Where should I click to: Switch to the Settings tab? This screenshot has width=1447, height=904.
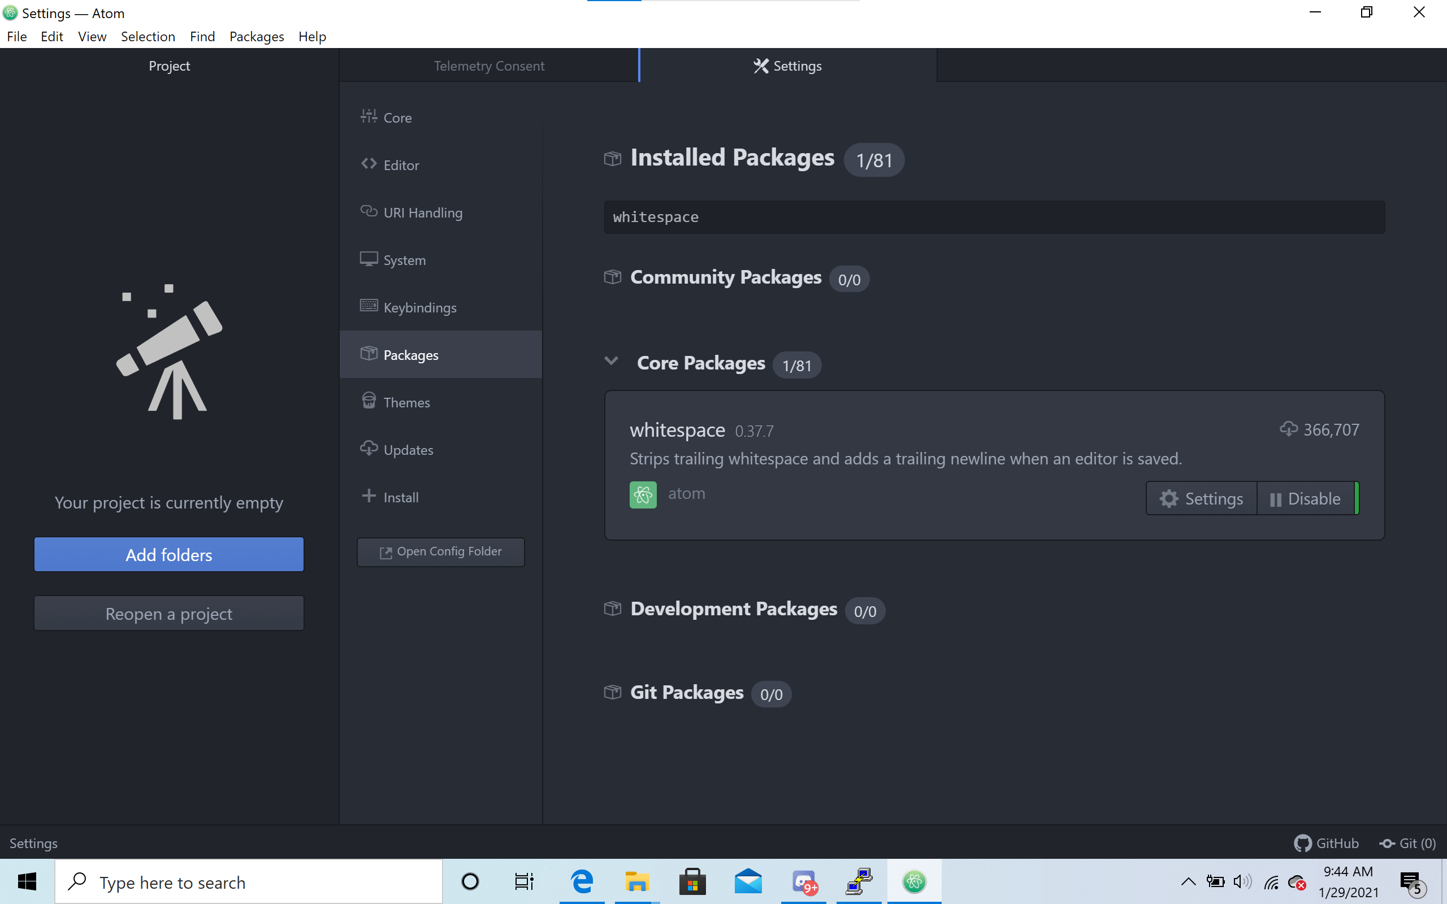(x=787, y=65)
